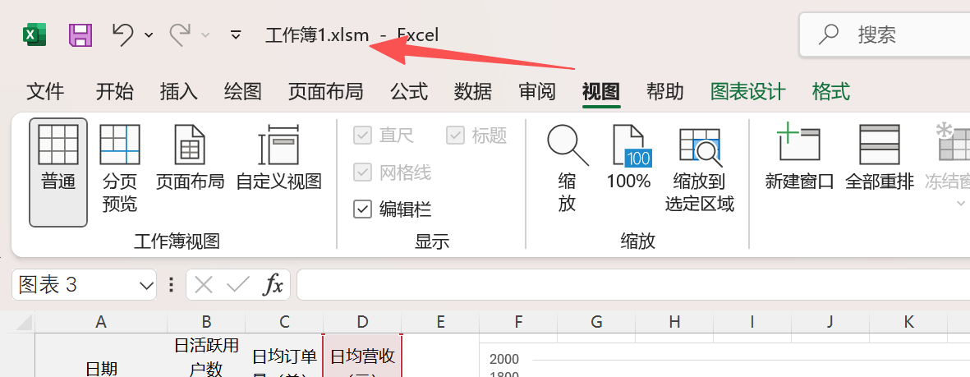Save the workbook with the purple disk icon
This screenshot has width=970, height=377.
coord(80,34)
